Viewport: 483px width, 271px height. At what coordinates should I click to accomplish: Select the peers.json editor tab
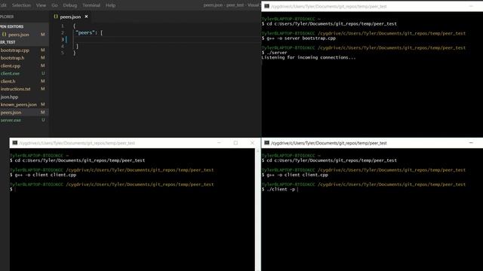(x=70, y=17)
